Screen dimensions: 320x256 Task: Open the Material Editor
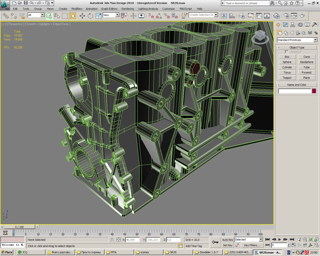(276, 16)
